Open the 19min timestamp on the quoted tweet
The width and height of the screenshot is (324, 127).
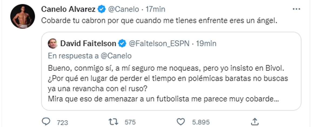[x=207, y=43]
